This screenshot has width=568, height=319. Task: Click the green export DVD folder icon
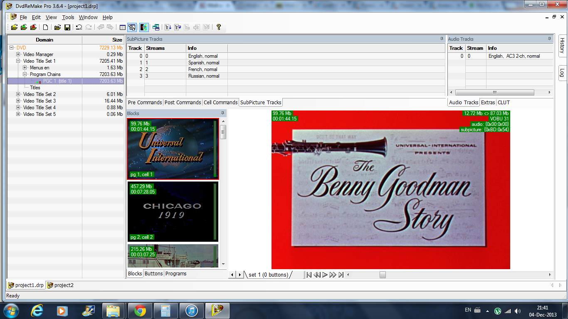[x=24, y=27]
